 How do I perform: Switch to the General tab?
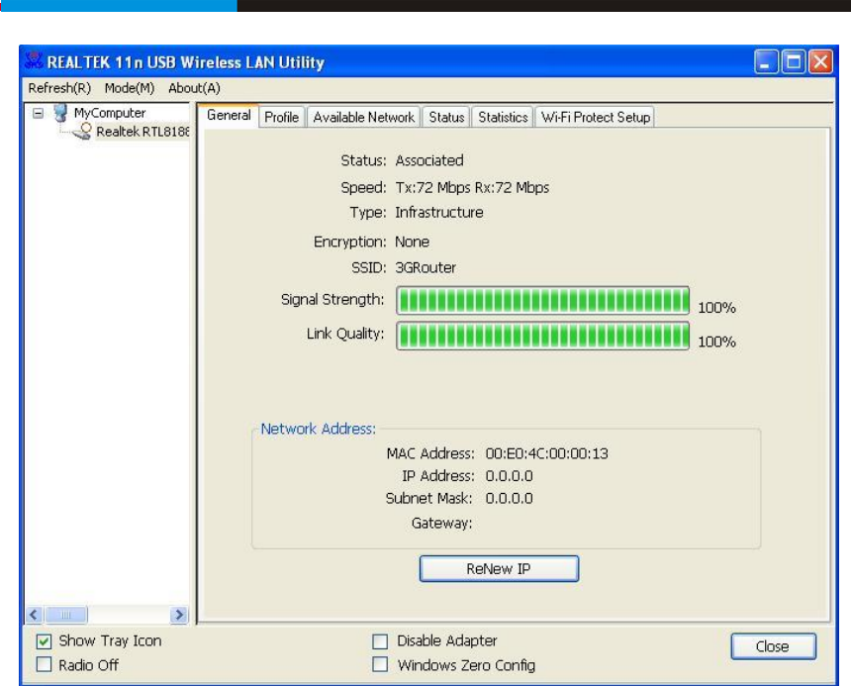click(229, 115)
